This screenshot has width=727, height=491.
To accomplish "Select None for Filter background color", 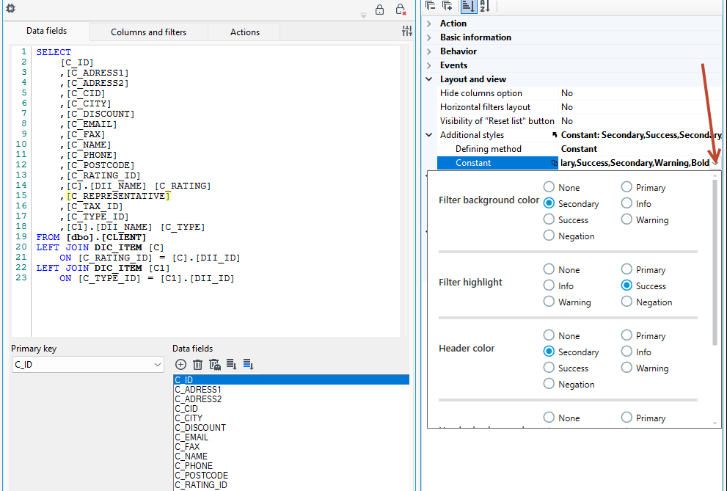I will [549, 187].
